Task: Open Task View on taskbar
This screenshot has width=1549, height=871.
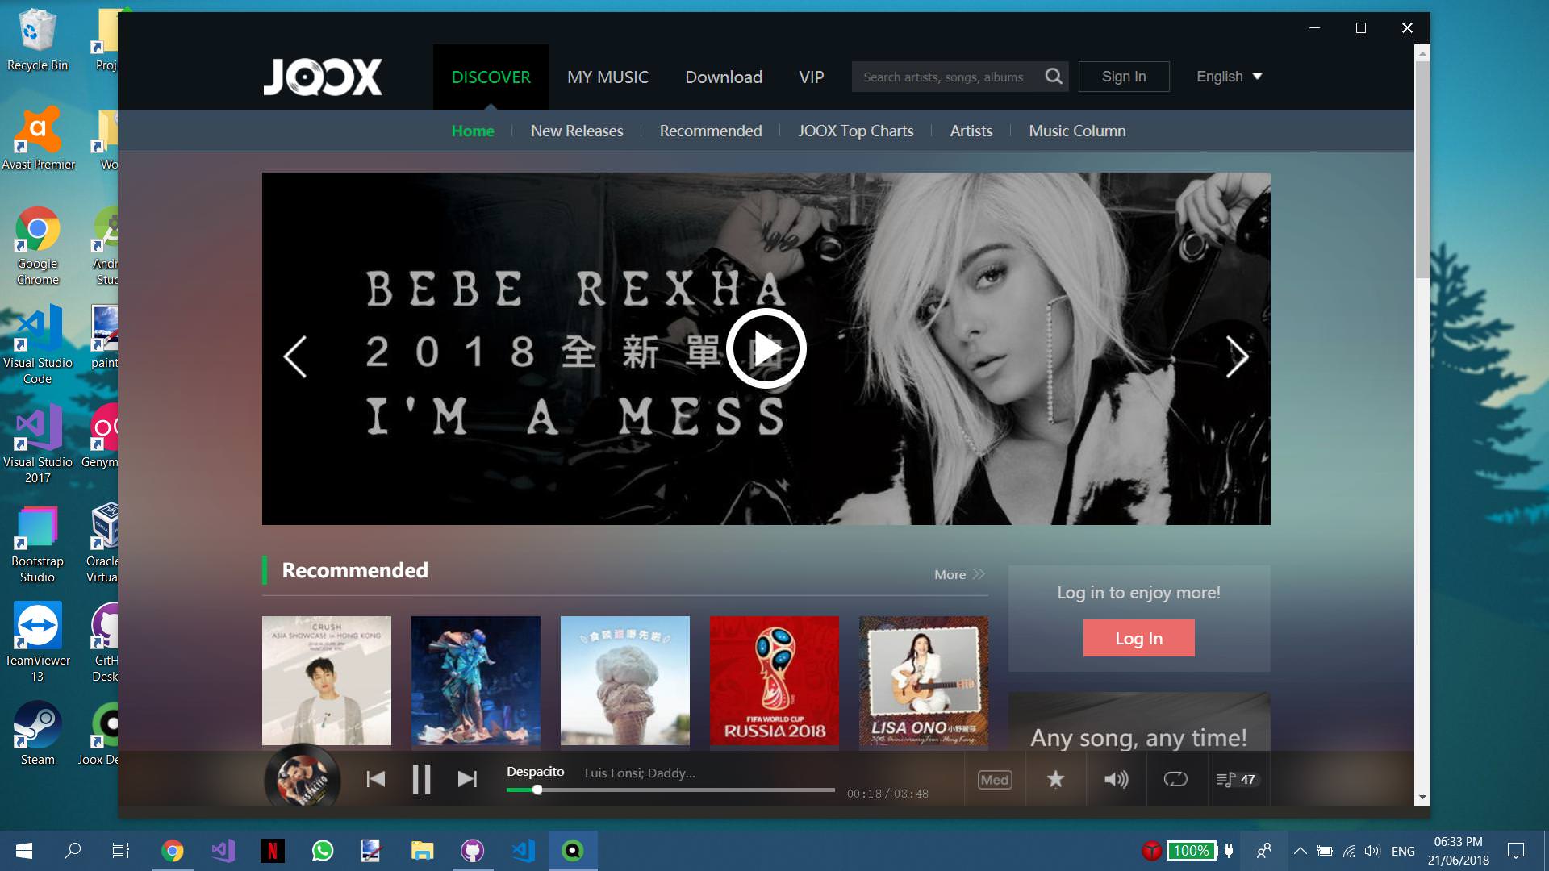Action: click(x=121, y=851)
